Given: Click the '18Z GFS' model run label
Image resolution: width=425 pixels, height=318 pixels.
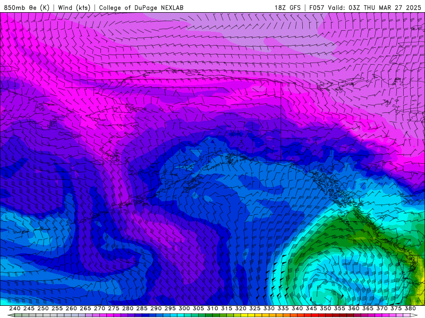Looking at the screenshot, I should click(x=287, y=7).
